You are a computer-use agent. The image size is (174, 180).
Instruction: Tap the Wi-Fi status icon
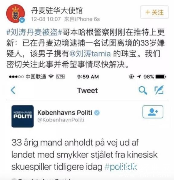coord(51,76)
